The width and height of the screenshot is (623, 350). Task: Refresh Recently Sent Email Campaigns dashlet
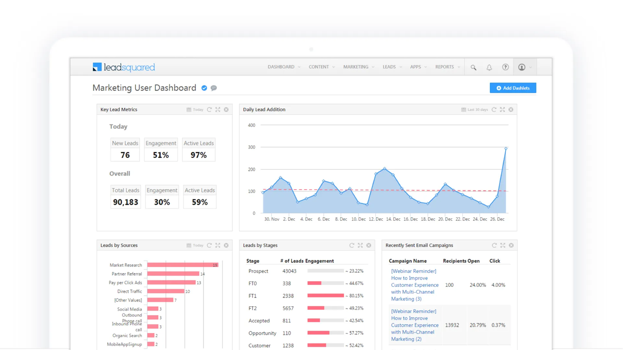[495, 245]
